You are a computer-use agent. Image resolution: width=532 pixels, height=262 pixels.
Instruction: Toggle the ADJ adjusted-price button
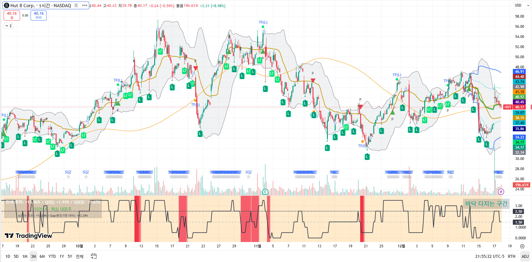[x=525, y=256]
